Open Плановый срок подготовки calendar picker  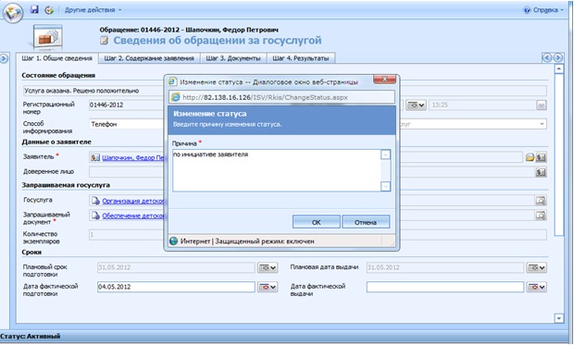pyautogui.click(x=268, y=267)
